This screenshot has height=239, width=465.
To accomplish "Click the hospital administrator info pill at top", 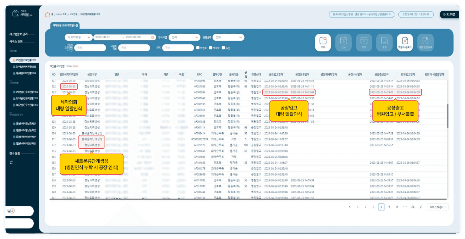I will 362,15.
